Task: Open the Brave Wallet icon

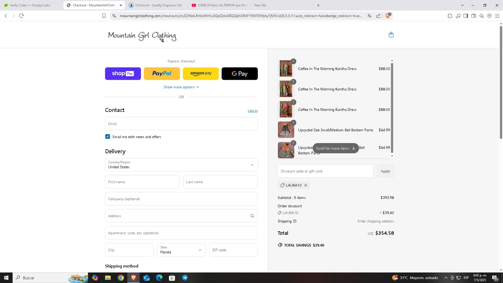Action: (x=473, y=16)
